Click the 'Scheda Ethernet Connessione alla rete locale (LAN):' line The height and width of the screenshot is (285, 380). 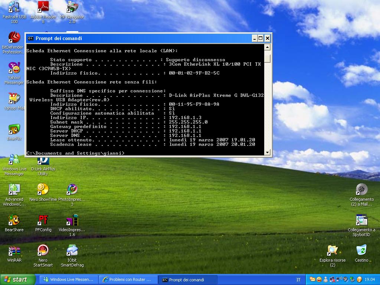(102, 51)
